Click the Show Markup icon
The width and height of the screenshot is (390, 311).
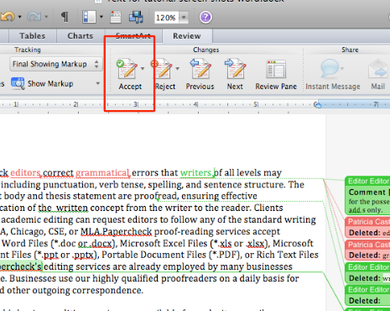click(x=18, y=83)
